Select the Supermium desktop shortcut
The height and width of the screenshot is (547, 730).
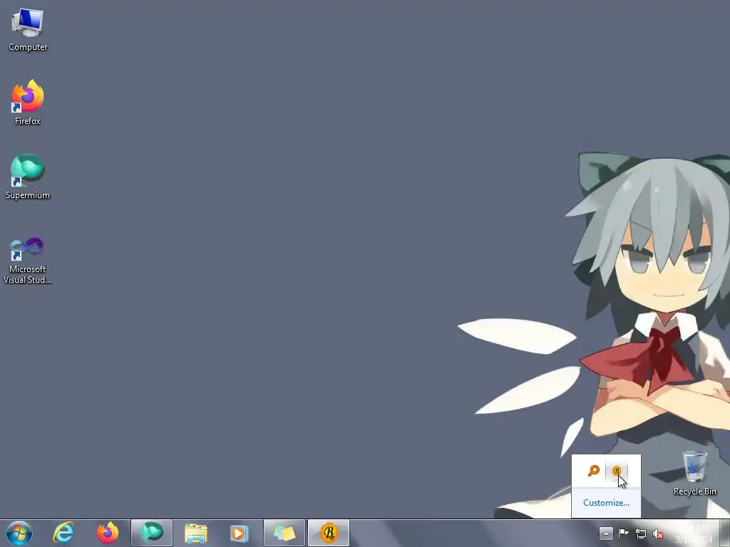click(x=28, y=177)
